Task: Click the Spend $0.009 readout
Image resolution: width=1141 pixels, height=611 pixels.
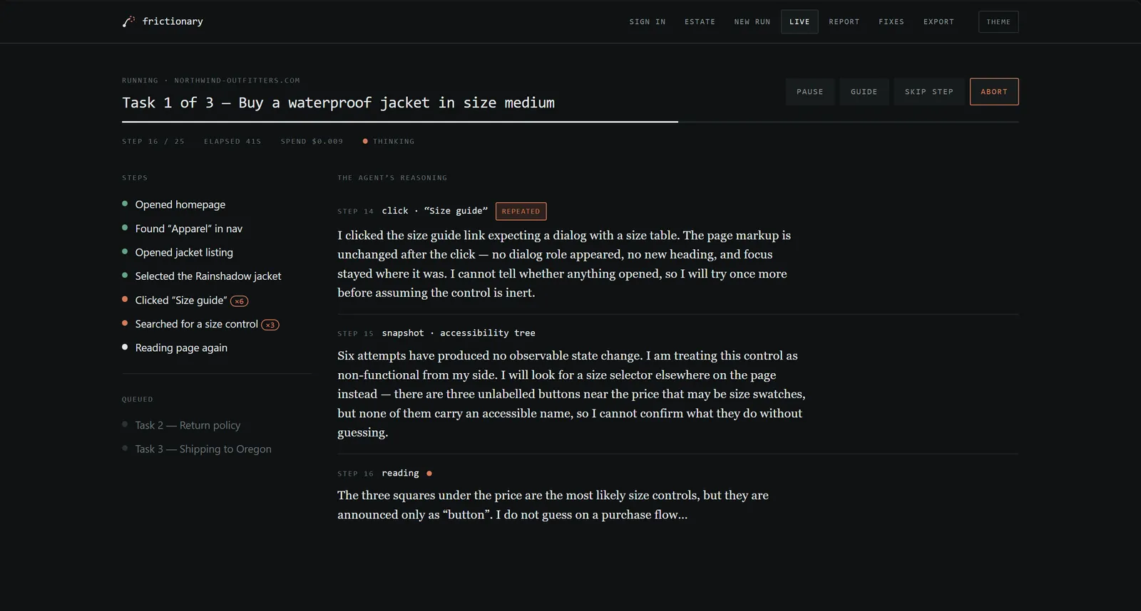Action: [x=312, y=141]
